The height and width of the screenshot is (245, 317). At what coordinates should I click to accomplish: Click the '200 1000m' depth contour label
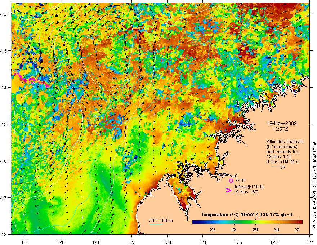(161, 220)
